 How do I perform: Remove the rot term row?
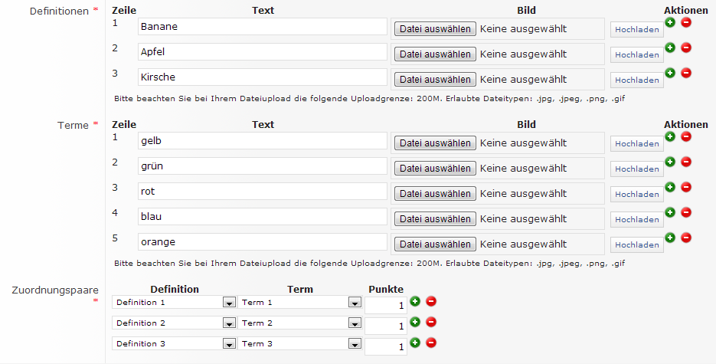[685, 187]
